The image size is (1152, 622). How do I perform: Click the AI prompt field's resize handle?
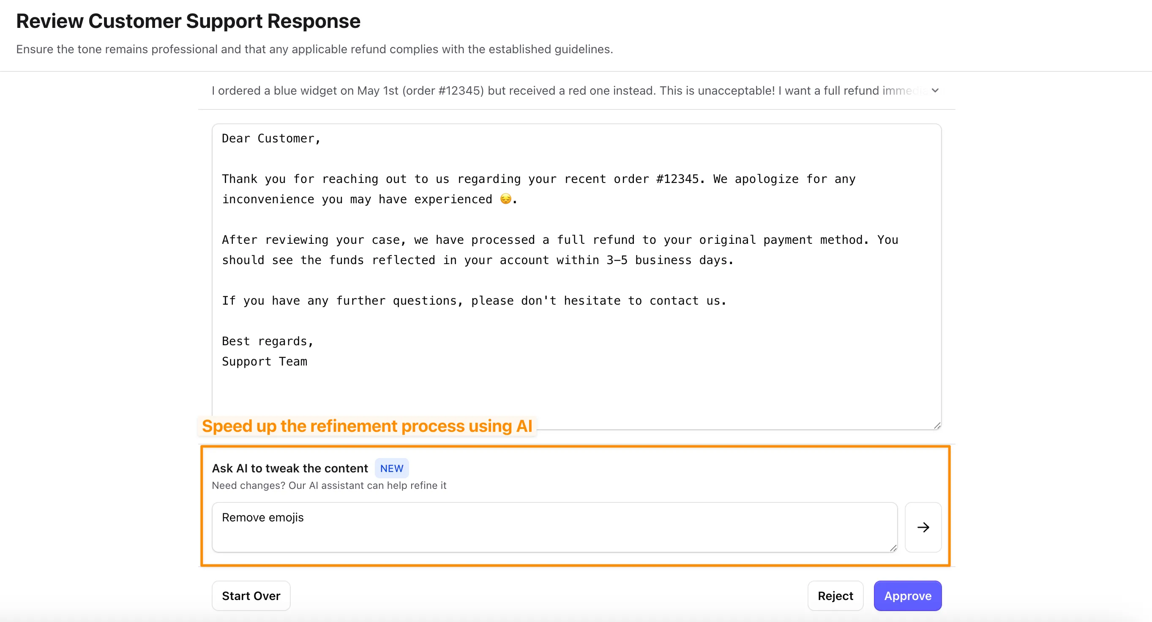(x=893, y=548)
